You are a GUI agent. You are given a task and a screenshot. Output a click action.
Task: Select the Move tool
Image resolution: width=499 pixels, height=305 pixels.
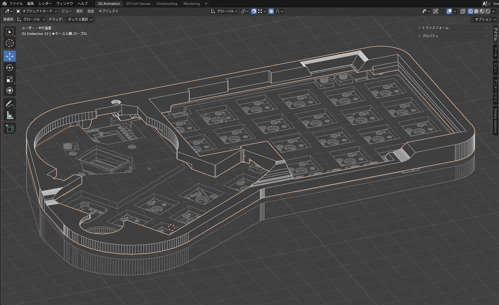(x=10, y=56)
